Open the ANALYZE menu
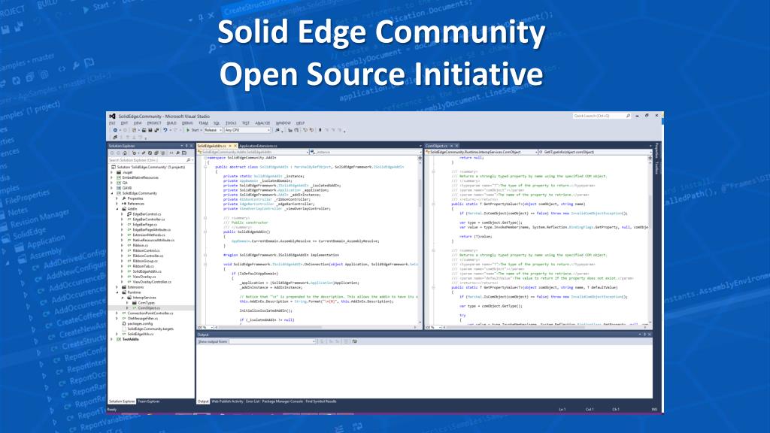 262,123
